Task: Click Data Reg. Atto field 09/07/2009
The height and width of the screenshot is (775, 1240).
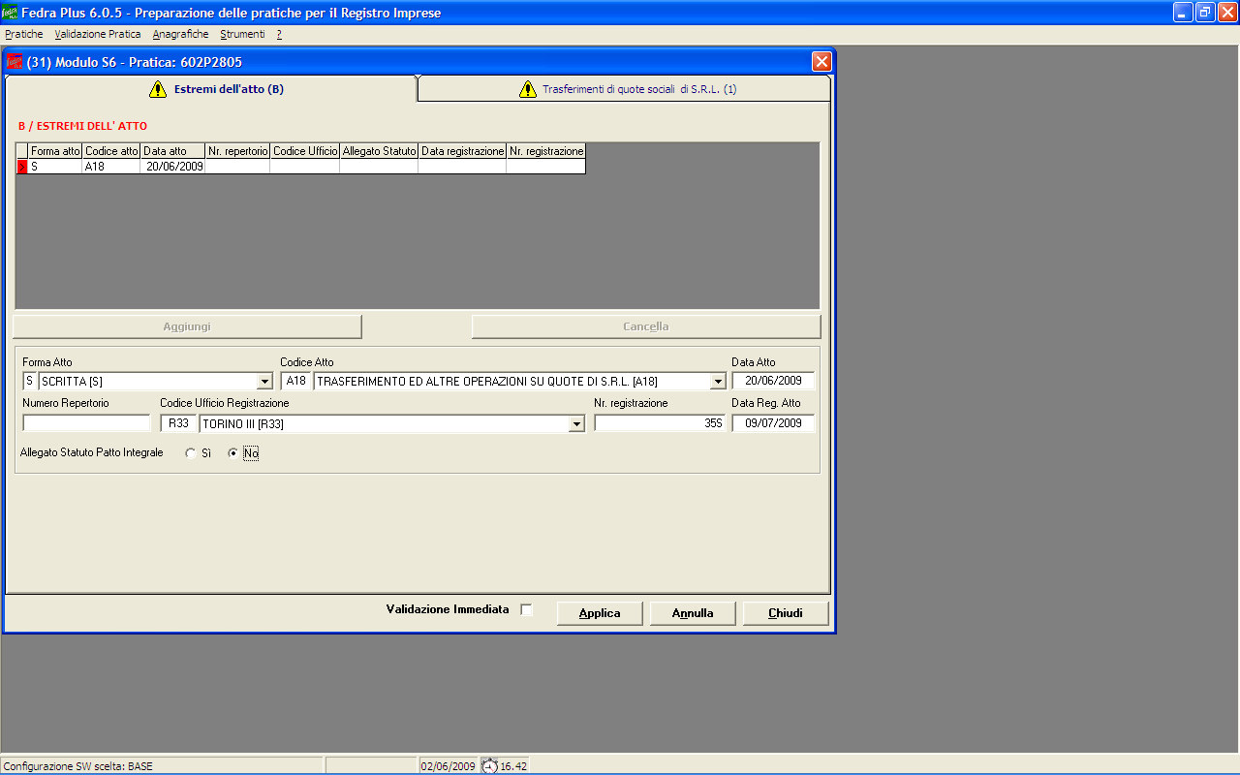Action: [773, 423]
